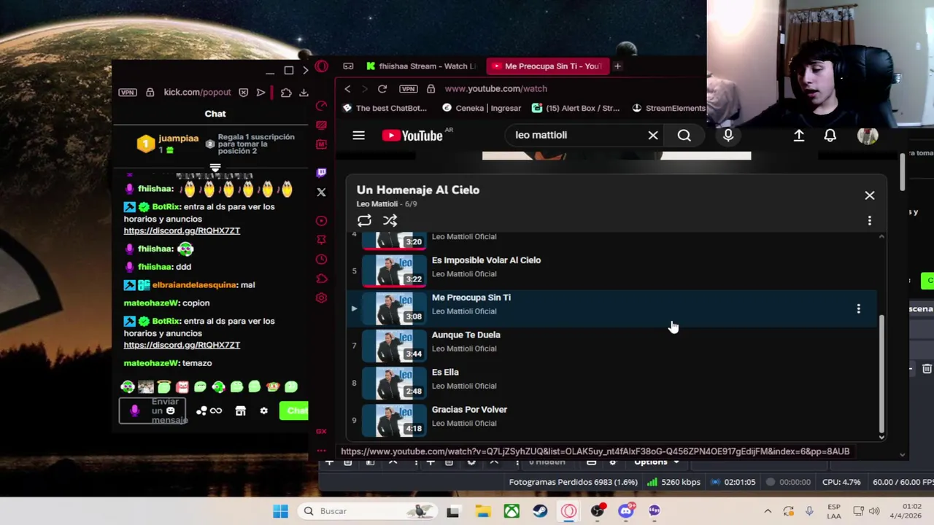Click the Enviar un mensaje chat input
The image size is (934, 525).
click(x=153, y=411)
